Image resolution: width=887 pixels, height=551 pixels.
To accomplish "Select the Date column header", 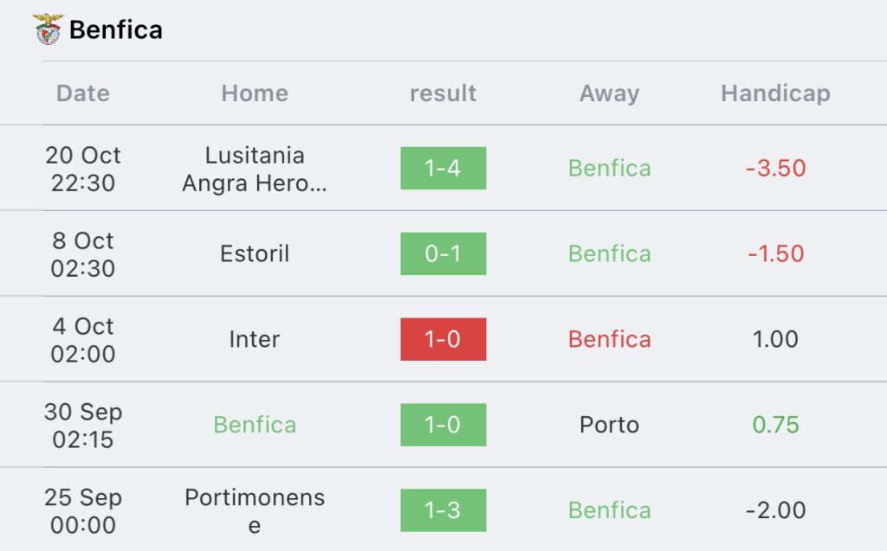I will (x=83, y=93).
